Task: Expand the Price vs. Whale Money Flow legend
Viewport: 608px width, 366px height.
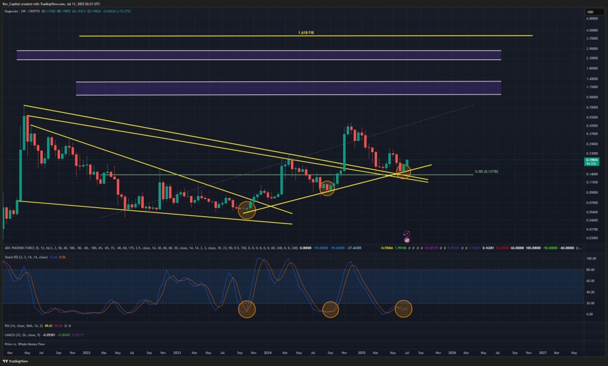Action: click(24, 343)
